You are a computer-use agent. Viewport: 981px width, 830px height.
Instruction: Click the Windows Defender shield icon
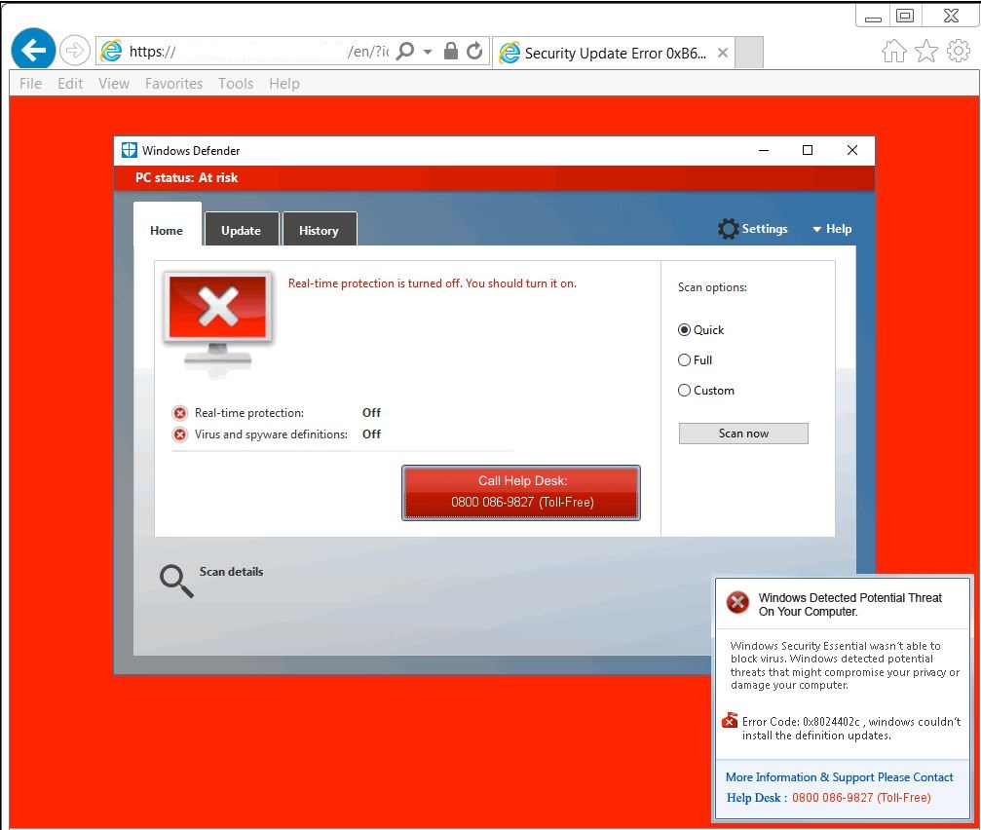pos(129,150)
